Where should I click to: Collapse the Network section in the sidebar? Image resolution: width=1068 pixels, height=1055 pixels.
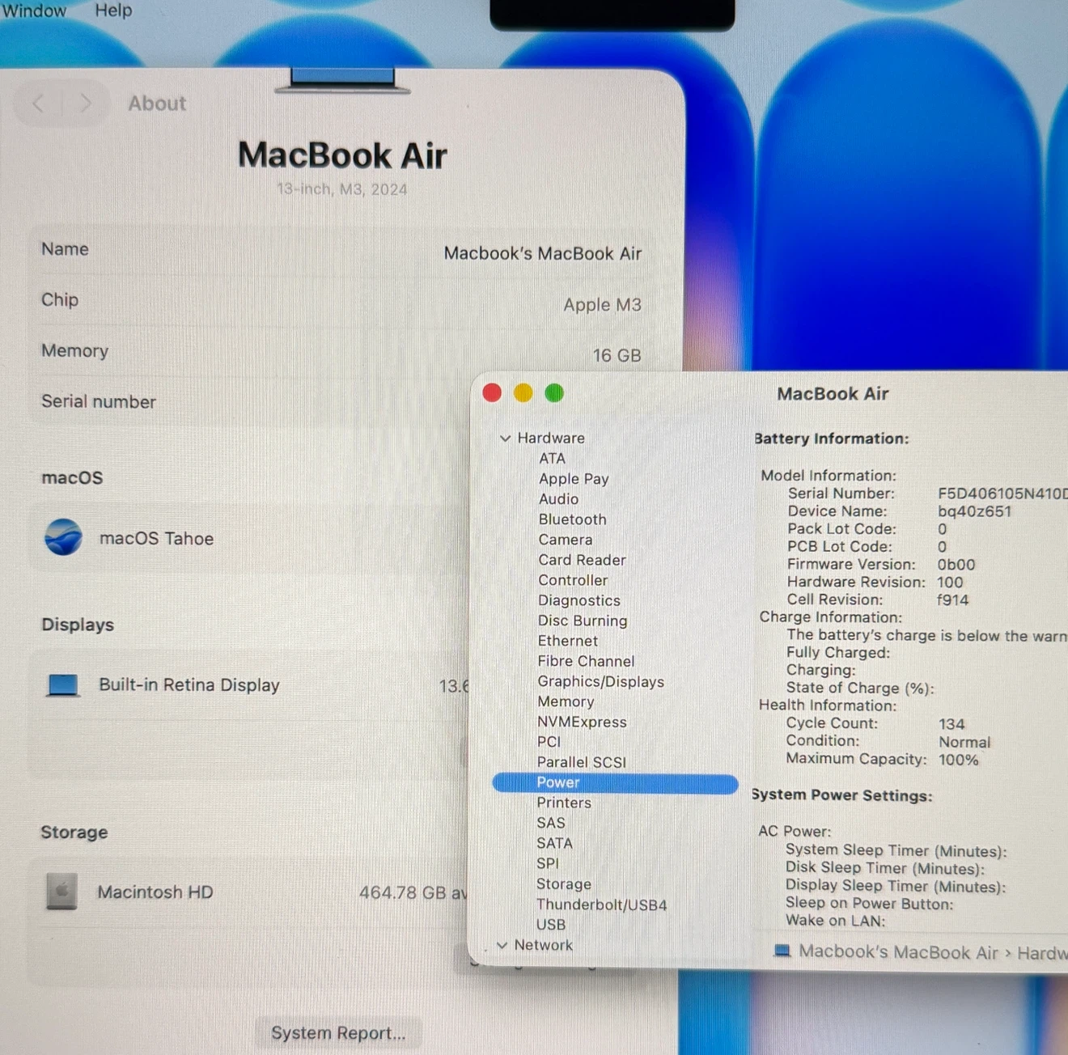pos(502,945)
